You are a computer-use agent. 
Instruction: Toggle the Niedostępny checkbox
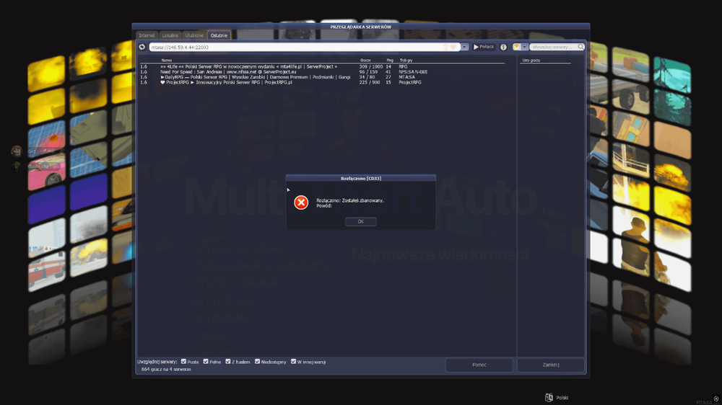tap(258, 361)
